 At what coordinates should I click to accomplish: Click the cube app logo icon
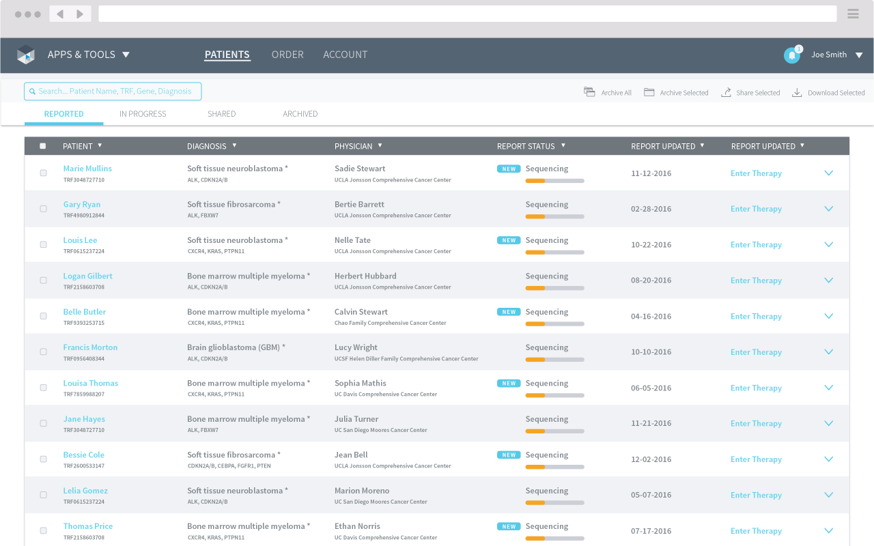tap(26, 55)
